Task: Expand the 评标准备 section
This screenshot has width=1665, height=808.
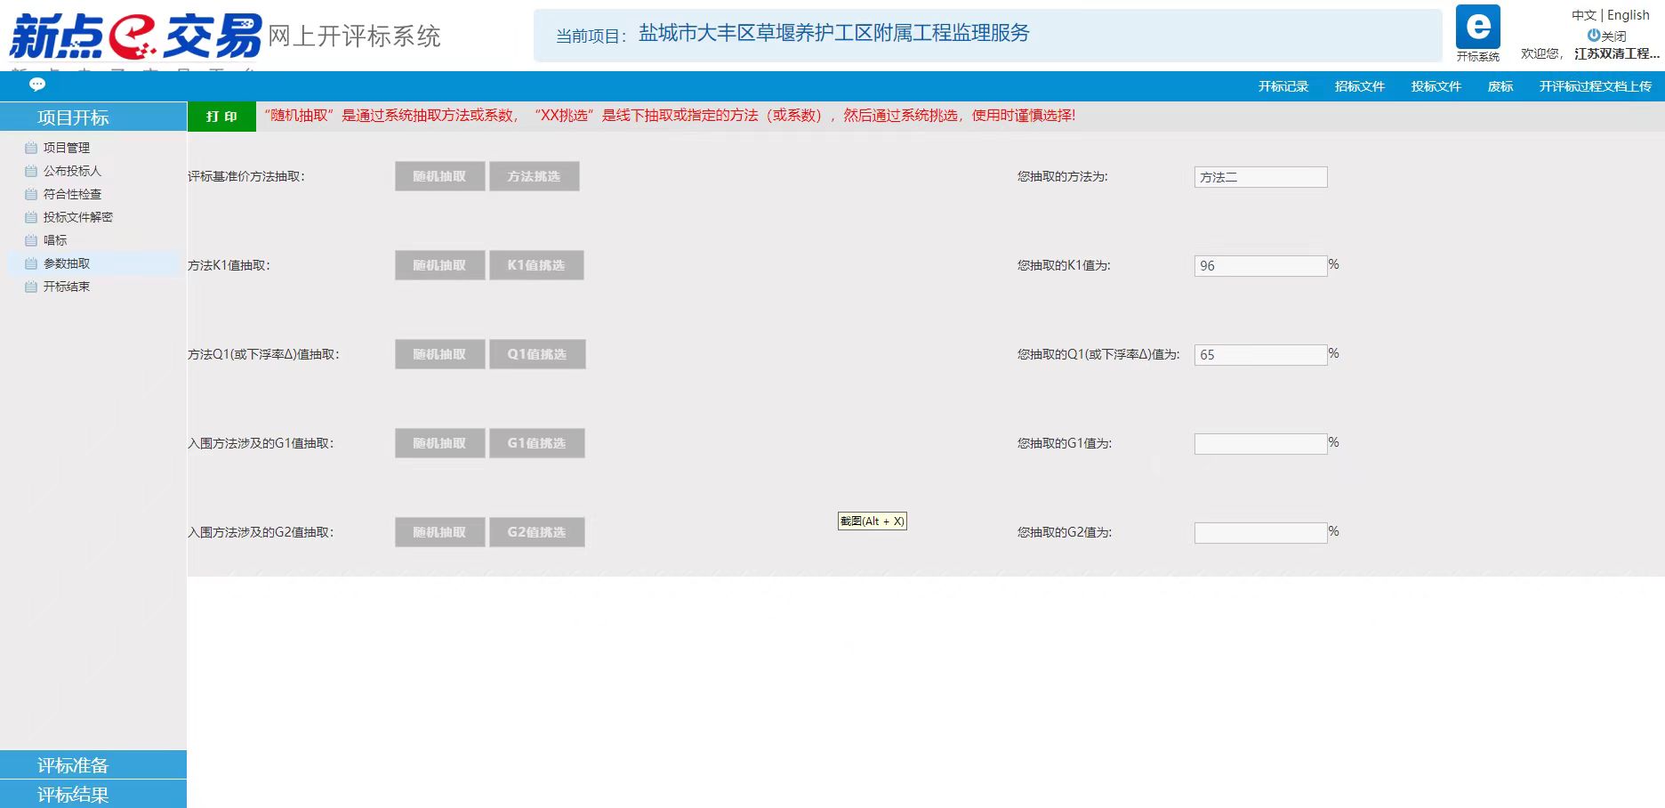Action: tap(73, 765)
